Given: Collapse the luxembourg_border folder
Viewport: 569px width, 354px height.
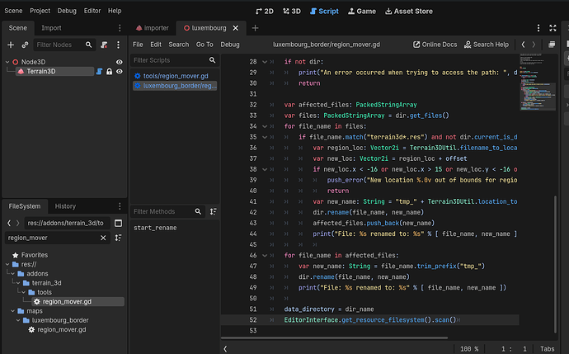Looking at the screenshot, I should [18, 320].
